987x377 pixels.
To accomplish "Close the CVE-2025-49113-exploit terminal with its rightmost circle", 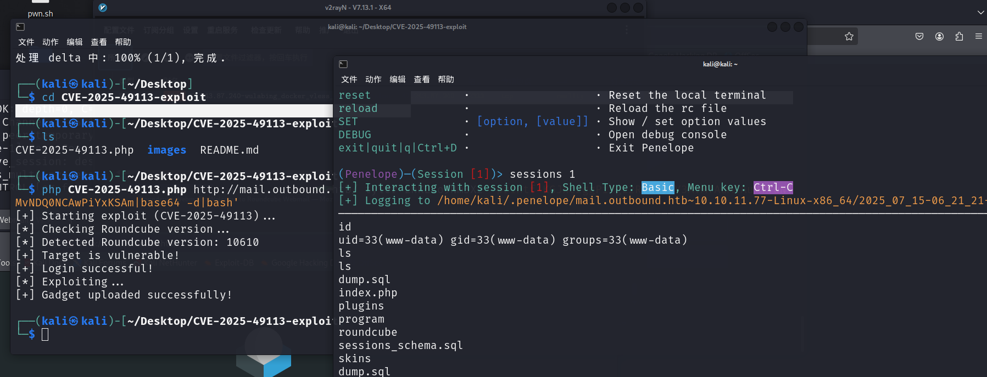I will (x=799, y=27).
